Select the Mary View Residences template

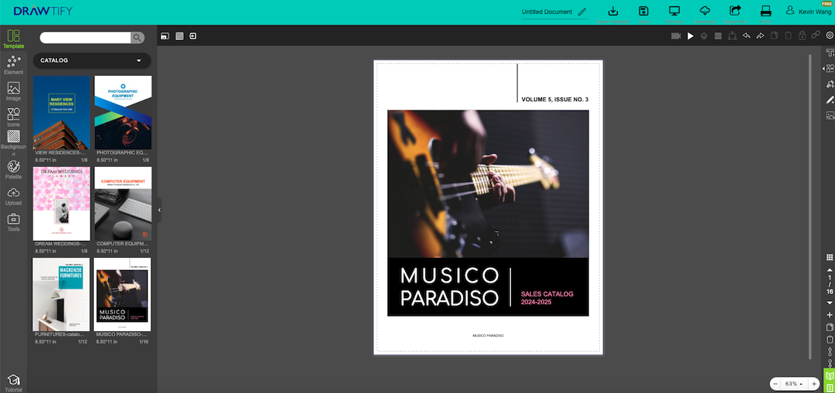[62, 112]
